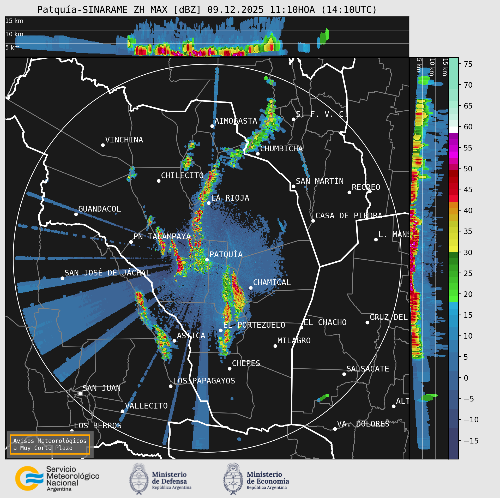500x498 pixels.
Task: Click the "CRUZ DEL" map label
Action: click(389, 317)
